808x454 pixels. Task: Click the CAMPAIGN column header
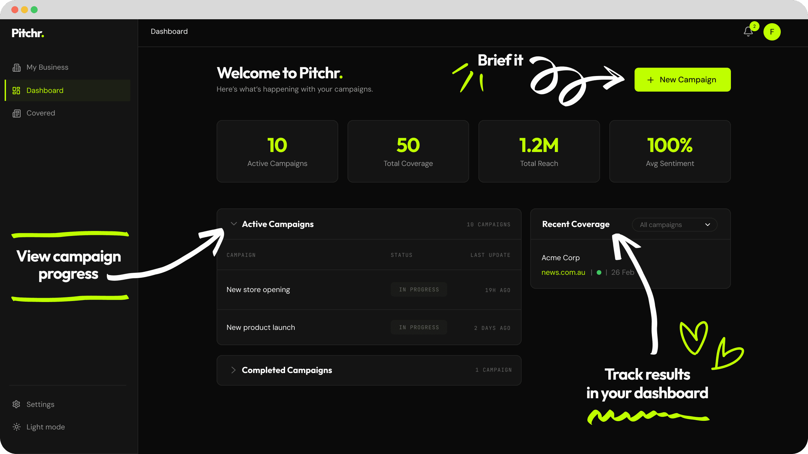[x=241, y=255]
